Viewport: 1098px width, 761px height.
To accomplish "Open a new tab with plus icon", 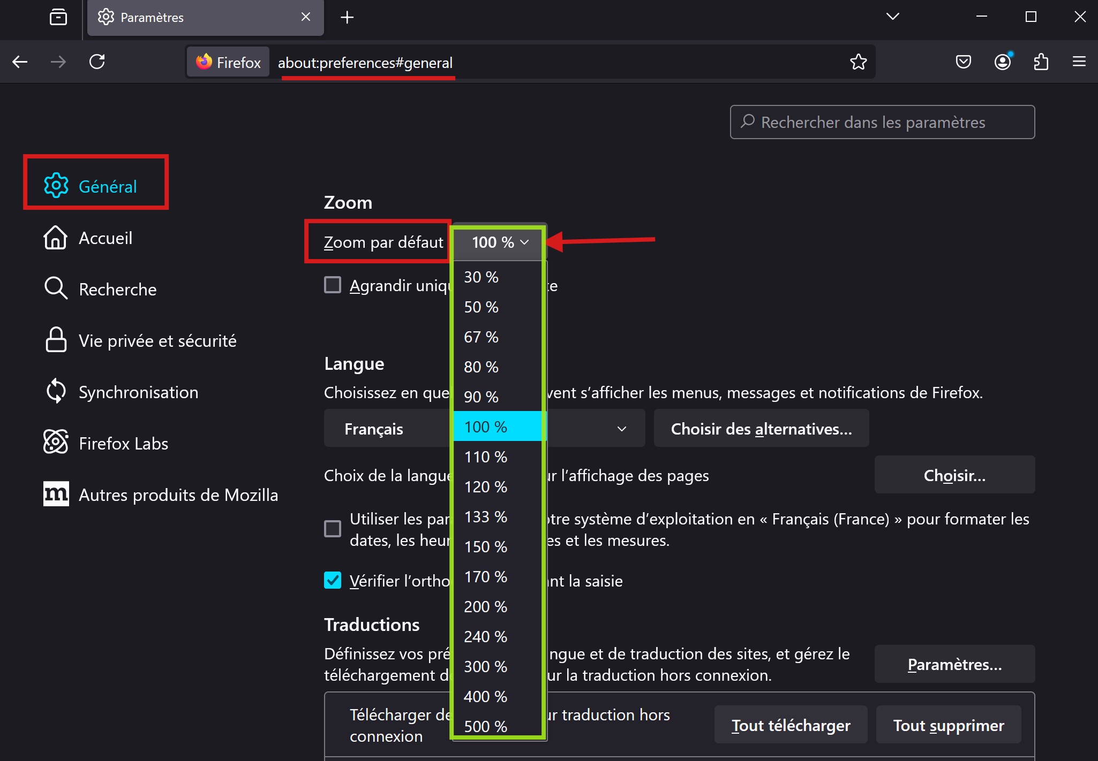I will tap(347, 17).
